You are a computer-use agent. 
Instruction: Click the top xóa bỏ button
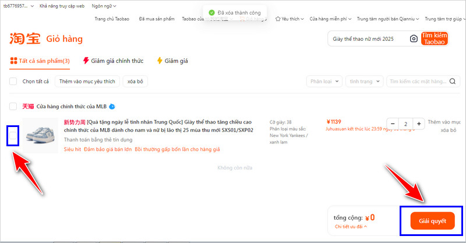135,81
